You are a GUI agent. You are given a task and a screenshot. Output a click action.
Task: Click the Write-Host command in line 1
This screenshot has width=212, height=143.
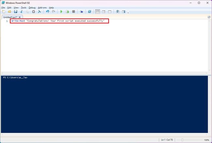click(x=18, y=21)
